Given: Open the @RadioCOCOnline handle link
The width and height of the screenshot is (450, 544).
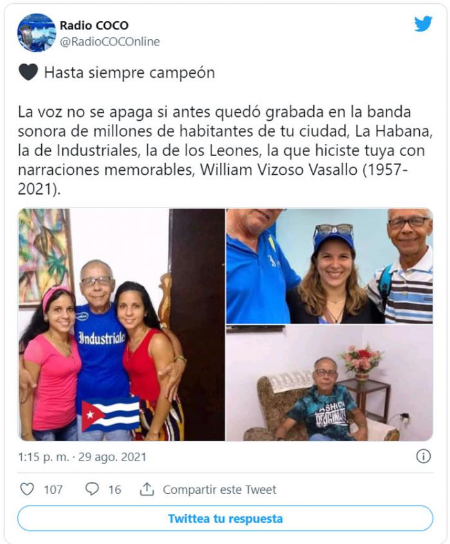Looking at the screenshot, I should (110, 42).
